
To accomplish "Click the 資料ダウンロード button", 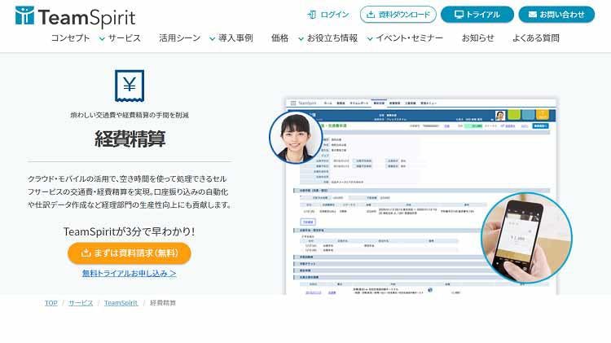I will tap(398, 15).
